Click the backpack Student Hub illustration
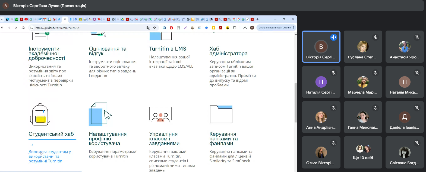The height and width of the screenshot is (172, 426). pyautogui.click(x=40, y=114)
